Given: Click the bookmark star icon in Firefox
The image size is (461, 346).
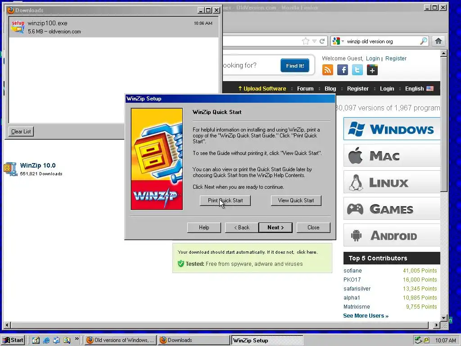Looking at the screenshot, I should pos(306,41).
